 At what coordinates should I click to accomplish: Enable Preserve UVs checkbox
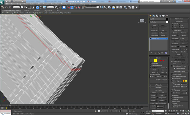(173, 30)
